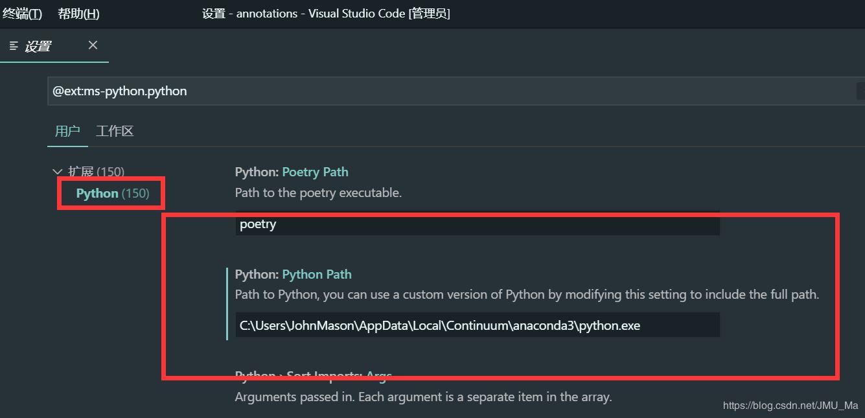Click the settings search box
This screenshot has width=865, height=418.
pyautogui.click(x=447, y=91)
